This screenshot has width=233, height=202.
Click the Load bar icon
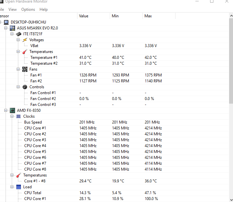19,187
